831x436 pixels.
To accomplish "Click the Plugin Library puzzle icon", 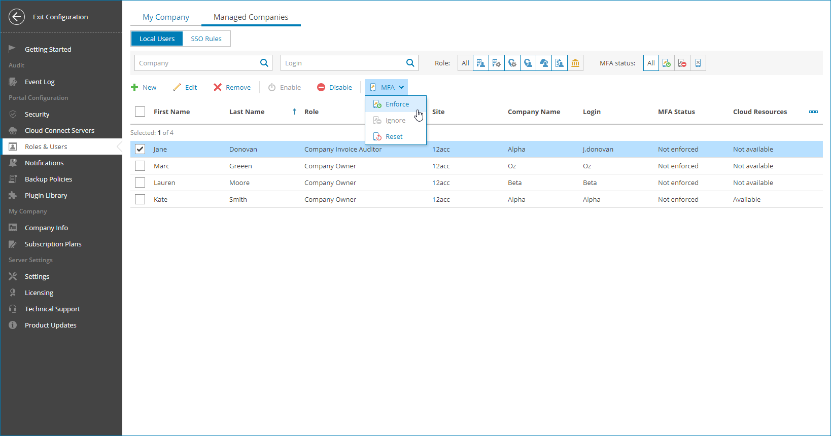I will click(13, 195).
